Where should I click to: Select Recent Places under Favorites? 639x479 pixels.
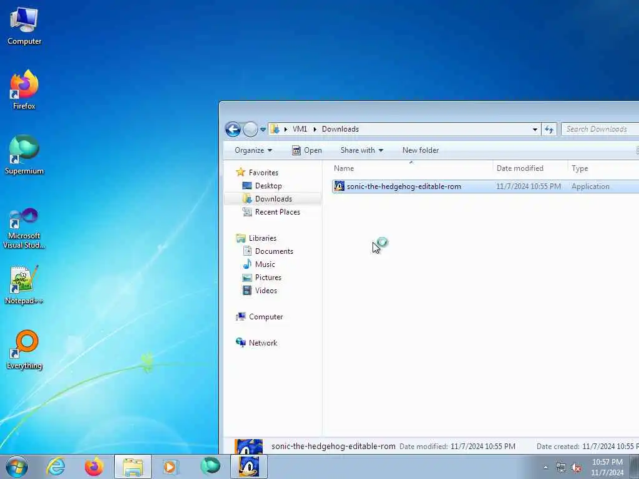click(277, 212)
